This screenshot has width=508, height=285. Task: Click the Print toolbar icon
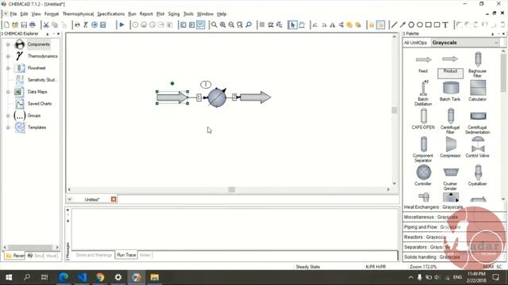(33, 25)
